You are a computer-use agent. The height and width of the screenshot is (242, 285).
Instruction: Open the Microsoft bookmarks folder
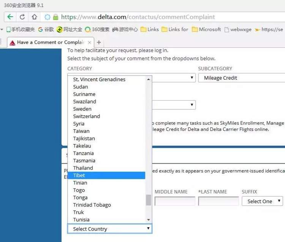point(206,30)
